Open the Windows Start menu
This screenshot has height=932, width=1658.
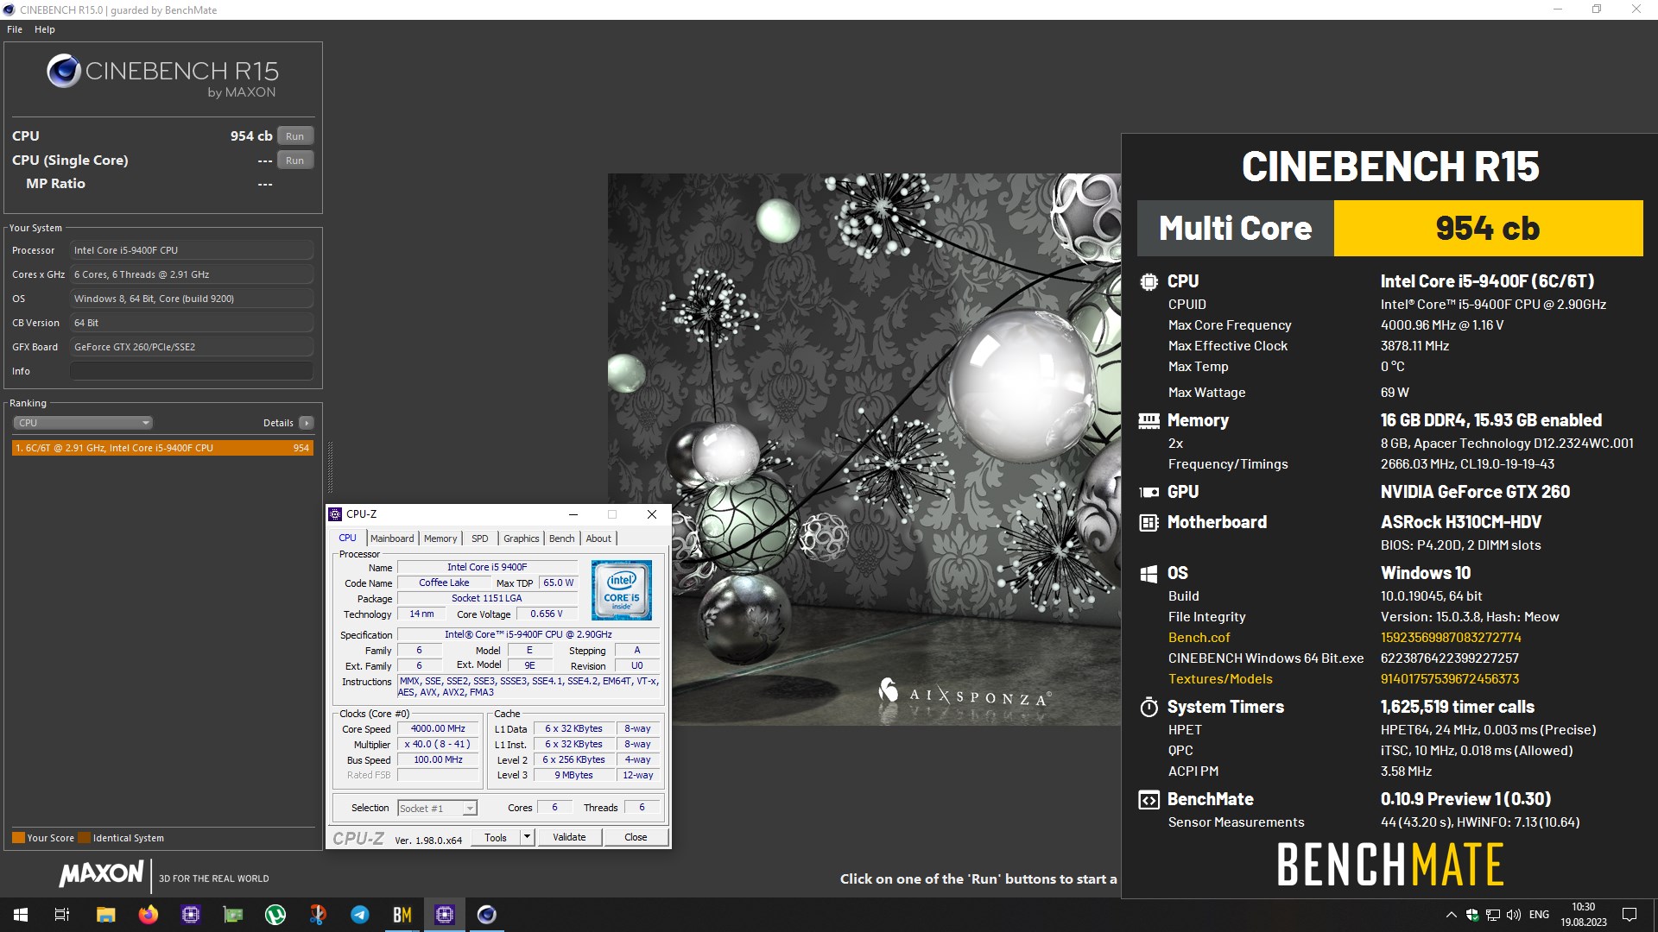pos(21,915)
